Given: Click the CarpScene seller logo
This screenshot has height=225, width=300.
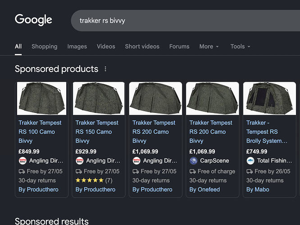Looking at the screenshot, I should click(x=193, y=161).
